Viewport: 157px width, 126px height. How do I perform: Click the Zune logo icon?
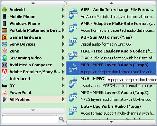coord(4,51)
